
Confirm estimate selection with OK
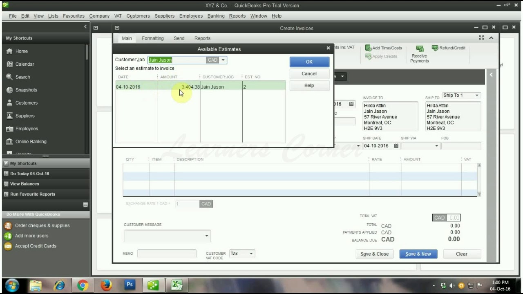(x=309, y=62)
